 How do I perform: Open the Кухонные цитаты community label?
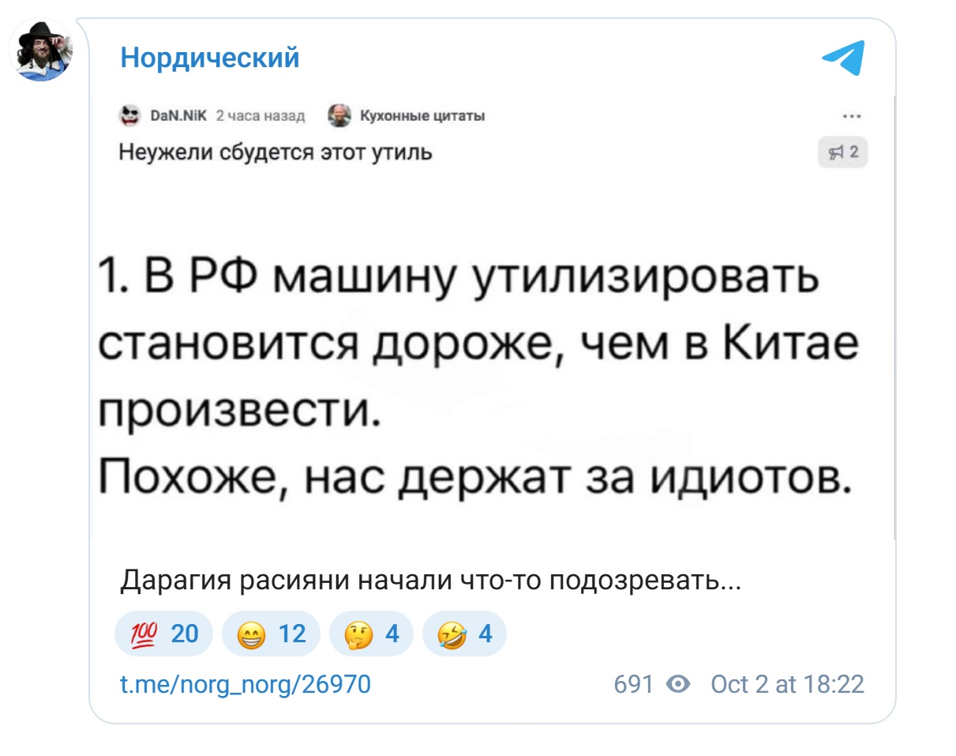coord(422,117)
